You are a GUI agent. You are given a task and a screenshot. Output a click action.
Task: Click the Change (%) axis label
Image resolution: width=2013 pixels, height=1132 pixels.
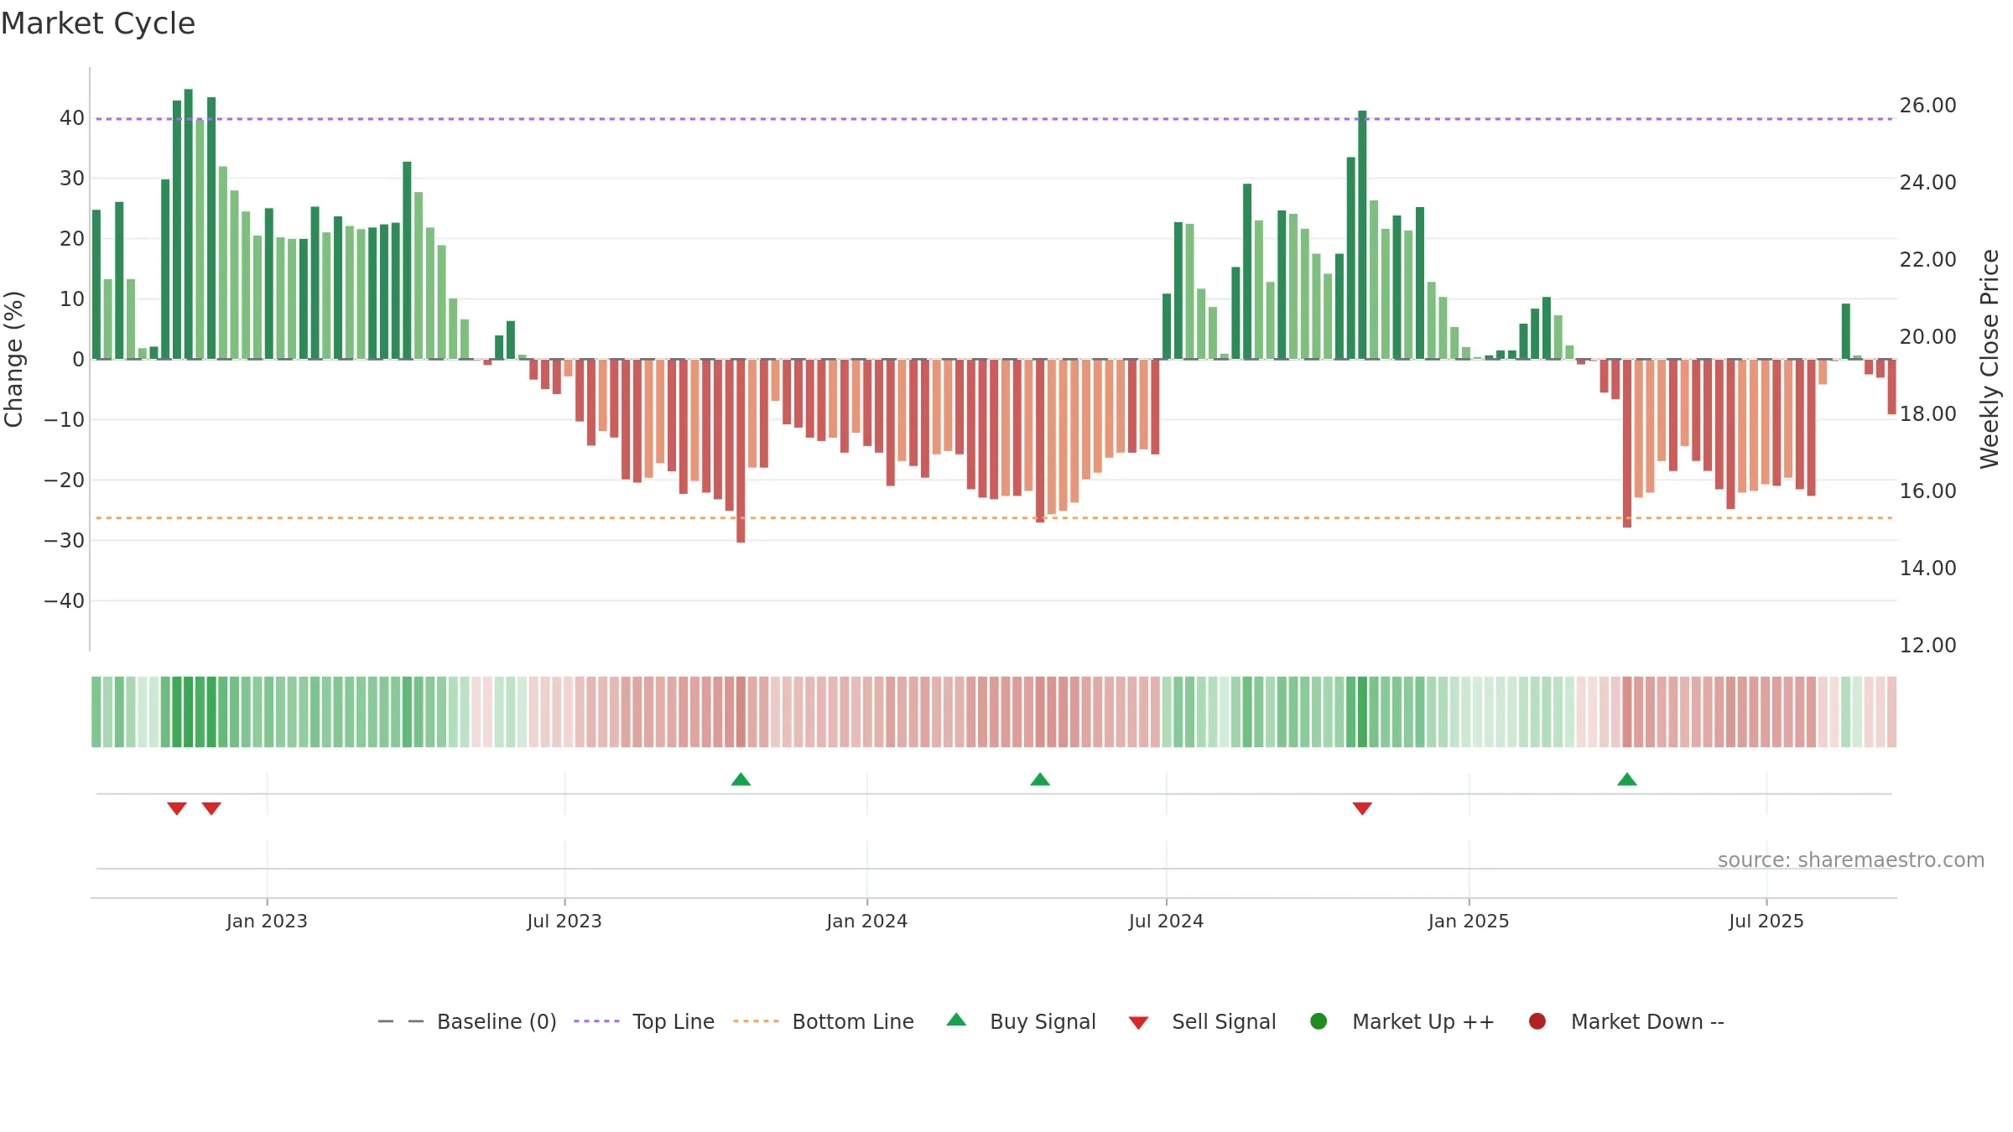(x=13, y=359)
